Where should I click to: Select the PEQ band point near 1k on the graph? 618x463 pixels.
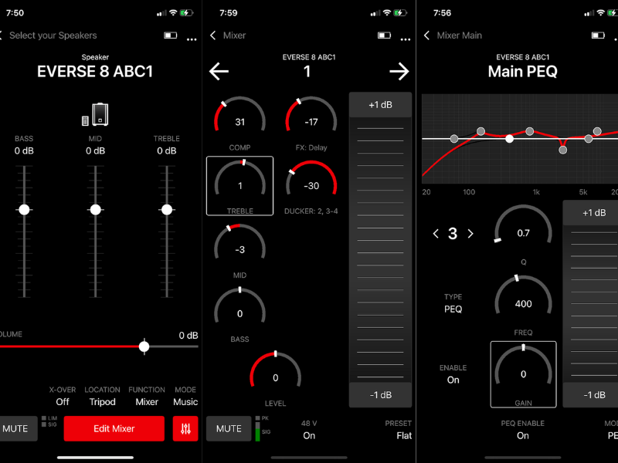[x=530, y=131]
